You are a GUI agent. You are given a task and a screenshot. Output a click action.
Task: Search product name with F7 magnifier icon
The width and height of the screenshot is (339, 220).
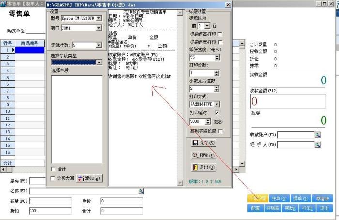click(141, 191)
